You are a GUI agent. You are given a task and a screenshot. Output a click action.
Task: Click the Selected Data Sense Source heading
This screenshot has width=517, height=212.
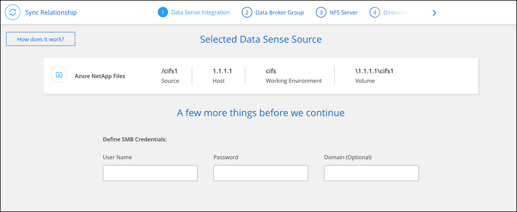260,39
